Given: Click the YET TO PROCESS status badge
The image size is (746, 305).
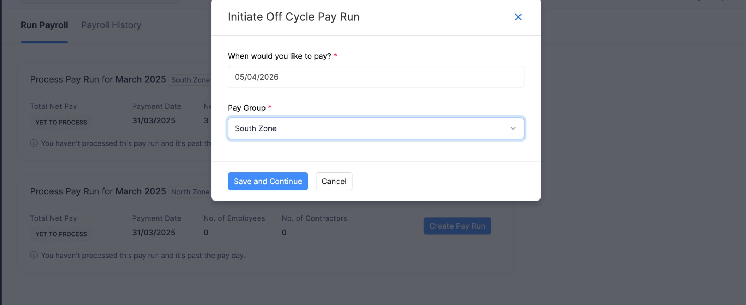Looking at the screenshot, I should coord(61,123).
